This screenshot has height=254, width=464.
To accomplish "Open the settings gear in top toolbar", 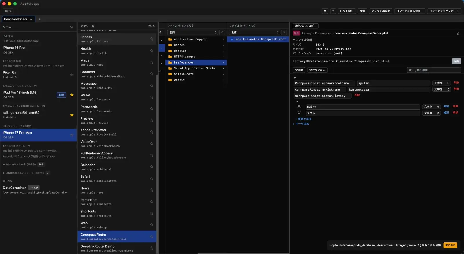I will point(325,11).
